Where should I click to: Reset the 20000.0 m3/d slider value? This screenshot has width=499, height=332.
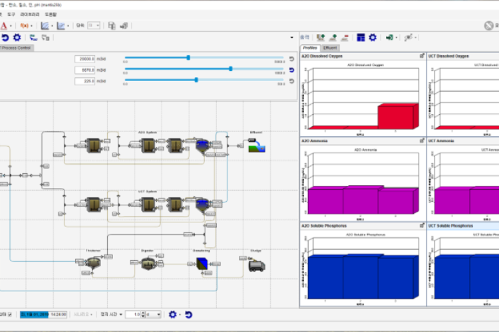pyautogui.click(x=291, y=59)
